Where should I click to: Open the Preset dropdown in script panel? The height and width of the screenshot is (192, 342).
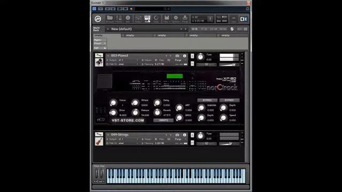[100, 44]
